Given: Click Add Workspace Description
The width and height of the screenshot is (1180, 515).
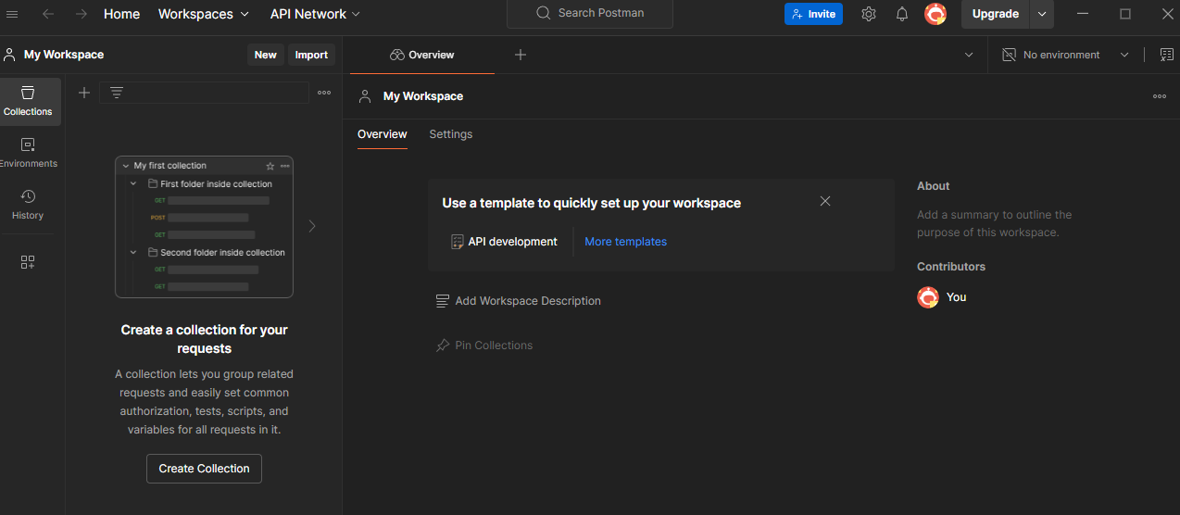Looking at the screenshot, I should pos(519,301).
